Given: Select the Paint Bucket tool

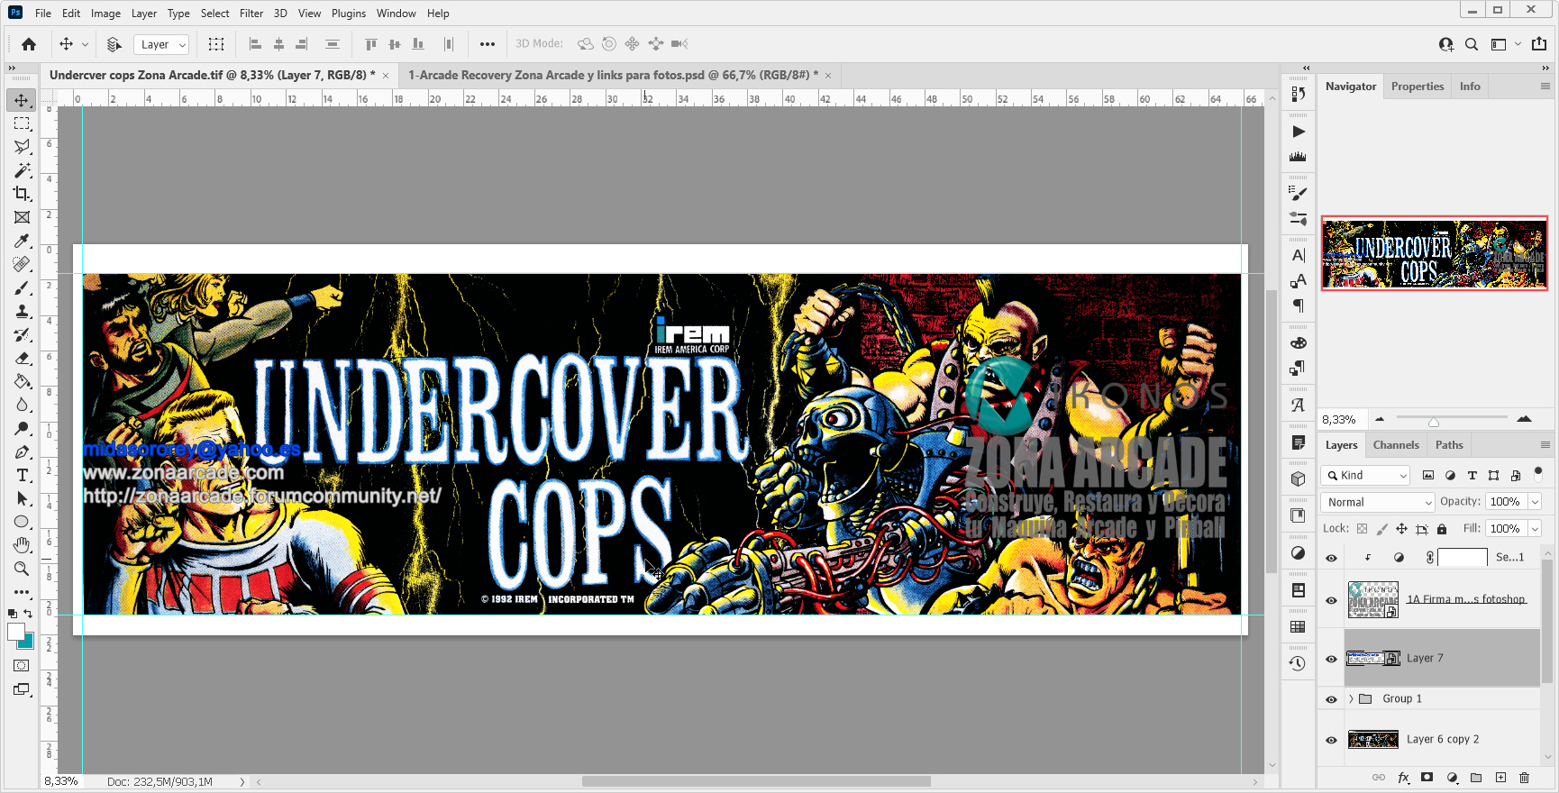Looking at the screenshot, I should point(22,381).
